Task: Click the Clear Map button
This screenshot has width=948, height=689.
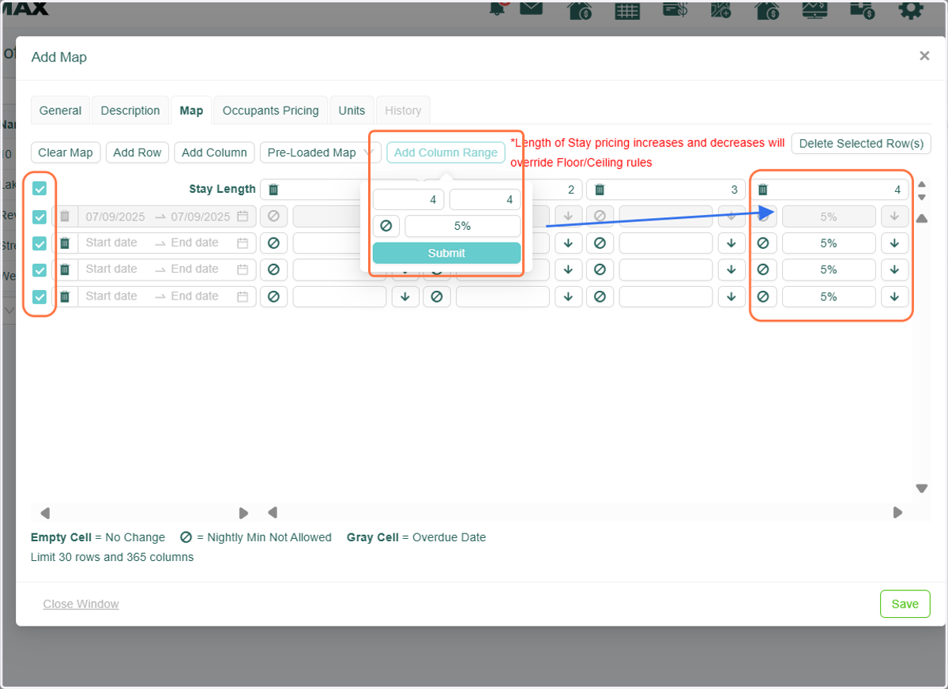Action: [x=66, y=152]
